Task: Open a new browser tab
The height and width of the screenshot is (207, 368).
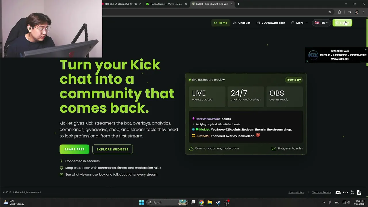Action: (238, 4)
